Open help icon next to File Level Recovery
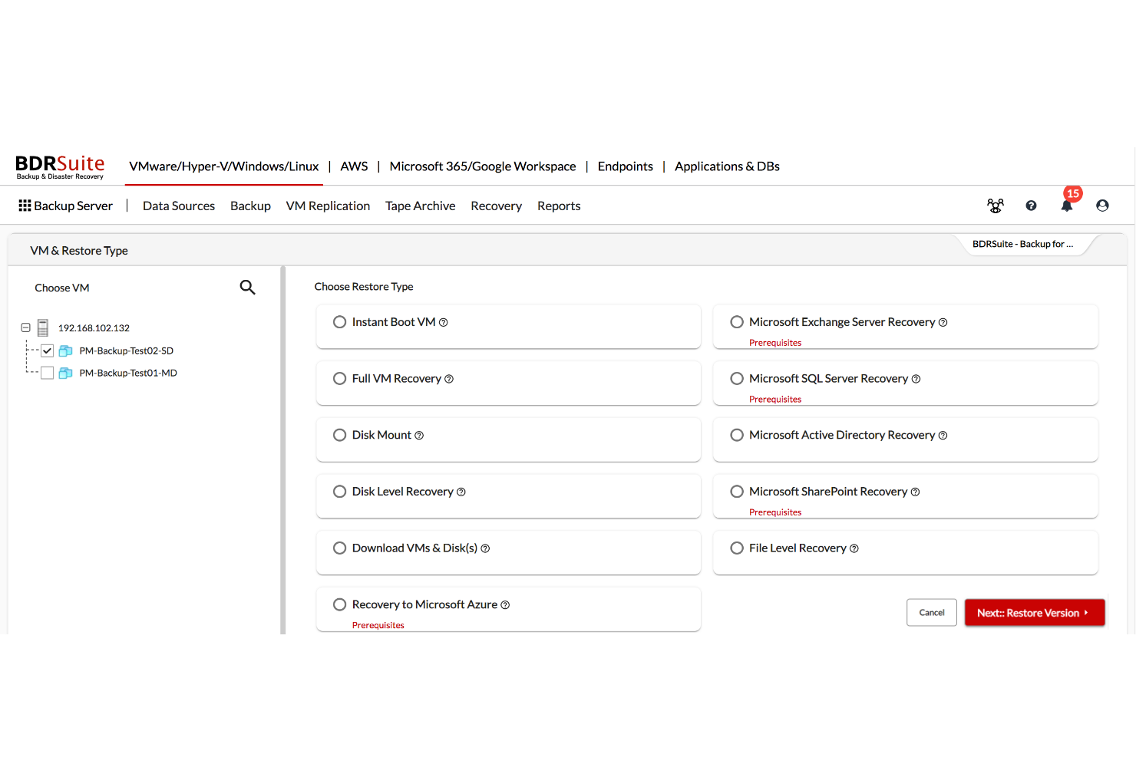Image resolution: width=1136 pixels, height=757 pixels. pyautogui.click(x=854, y=548)
